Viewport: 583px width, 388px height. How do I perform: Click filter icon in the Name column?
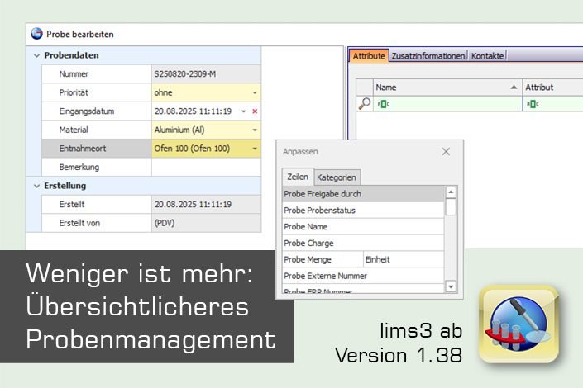pyautogui.click(x=382, y=104)
